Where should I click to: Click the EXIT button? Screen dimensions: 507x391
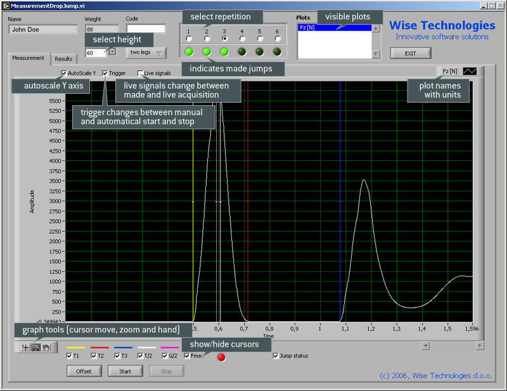[x=411, y=53]
